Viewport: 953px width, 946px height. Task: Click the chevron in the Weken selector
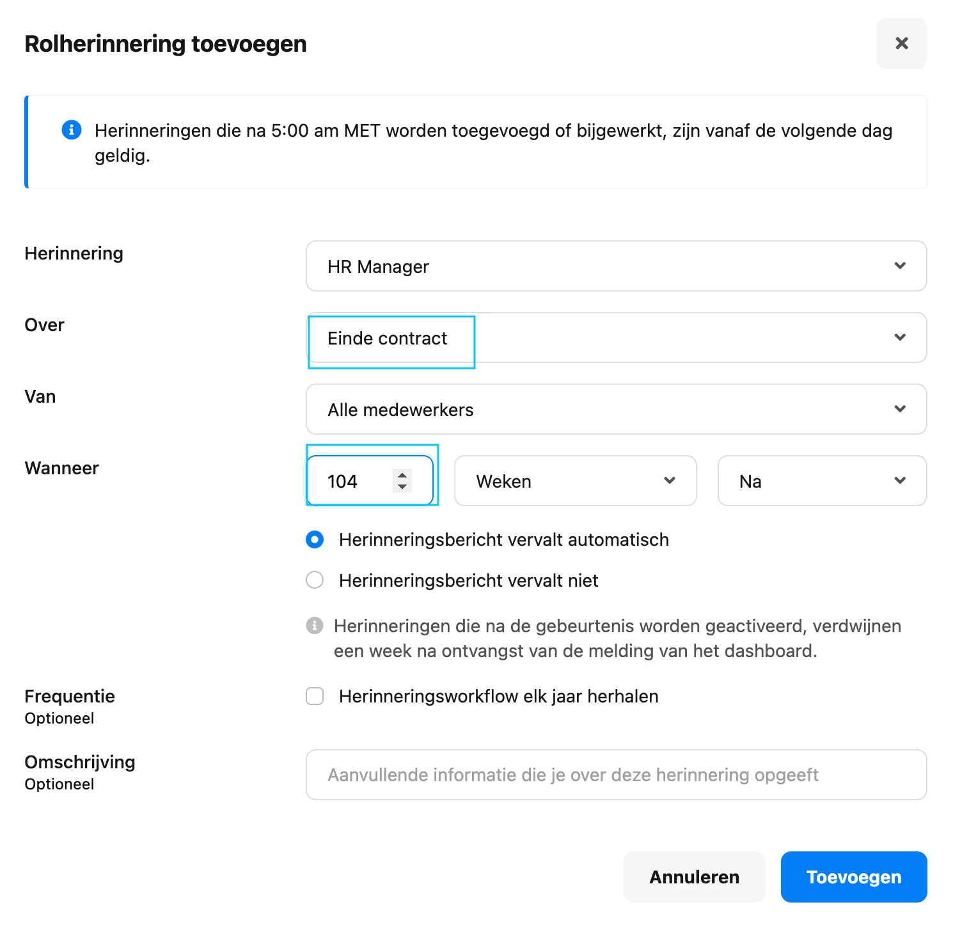(670, 481)
